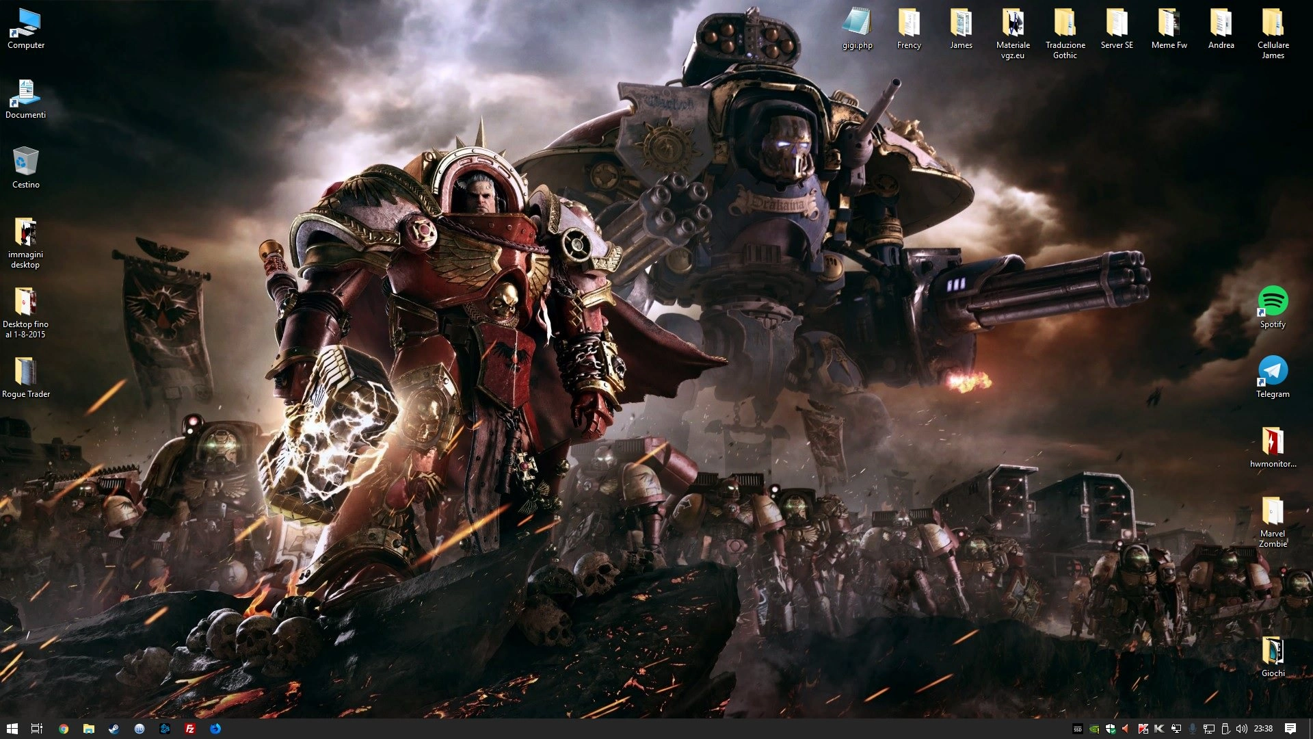Select the Meme Fw folder
Screen dimensions: 1313x739
pos(1169,29)
